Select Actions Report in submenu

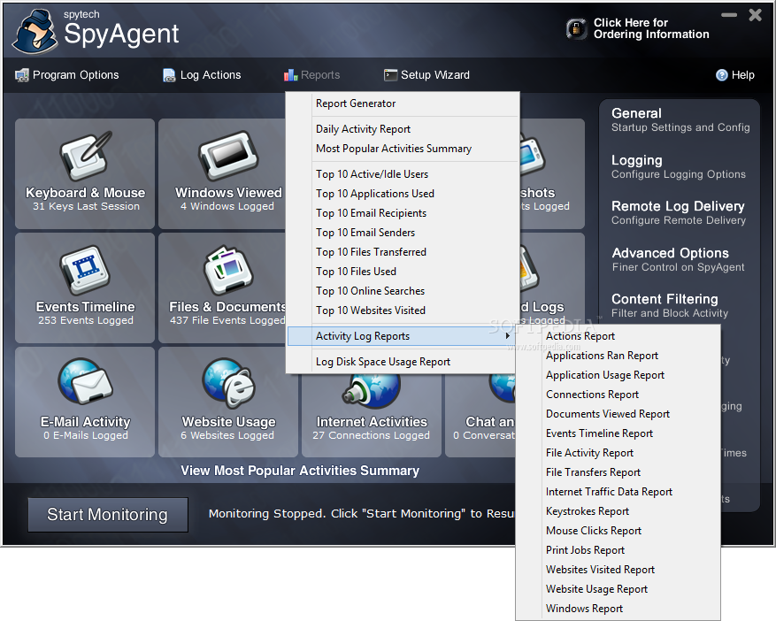(x=618, y=336)
